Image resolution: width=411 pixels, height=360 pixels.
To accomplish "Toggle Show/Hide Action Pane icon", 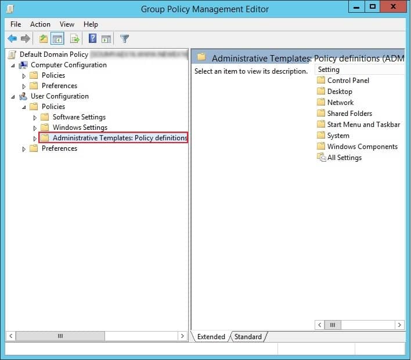I will point(106,39).
